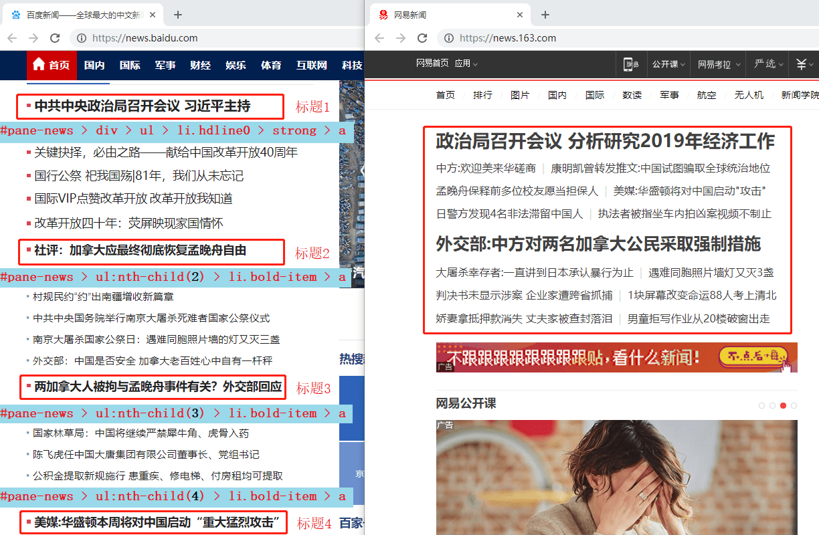Expand the 网易考拉 dropdown menu
Viewport: 819px width, 535px height.
[x=719, y=64]
